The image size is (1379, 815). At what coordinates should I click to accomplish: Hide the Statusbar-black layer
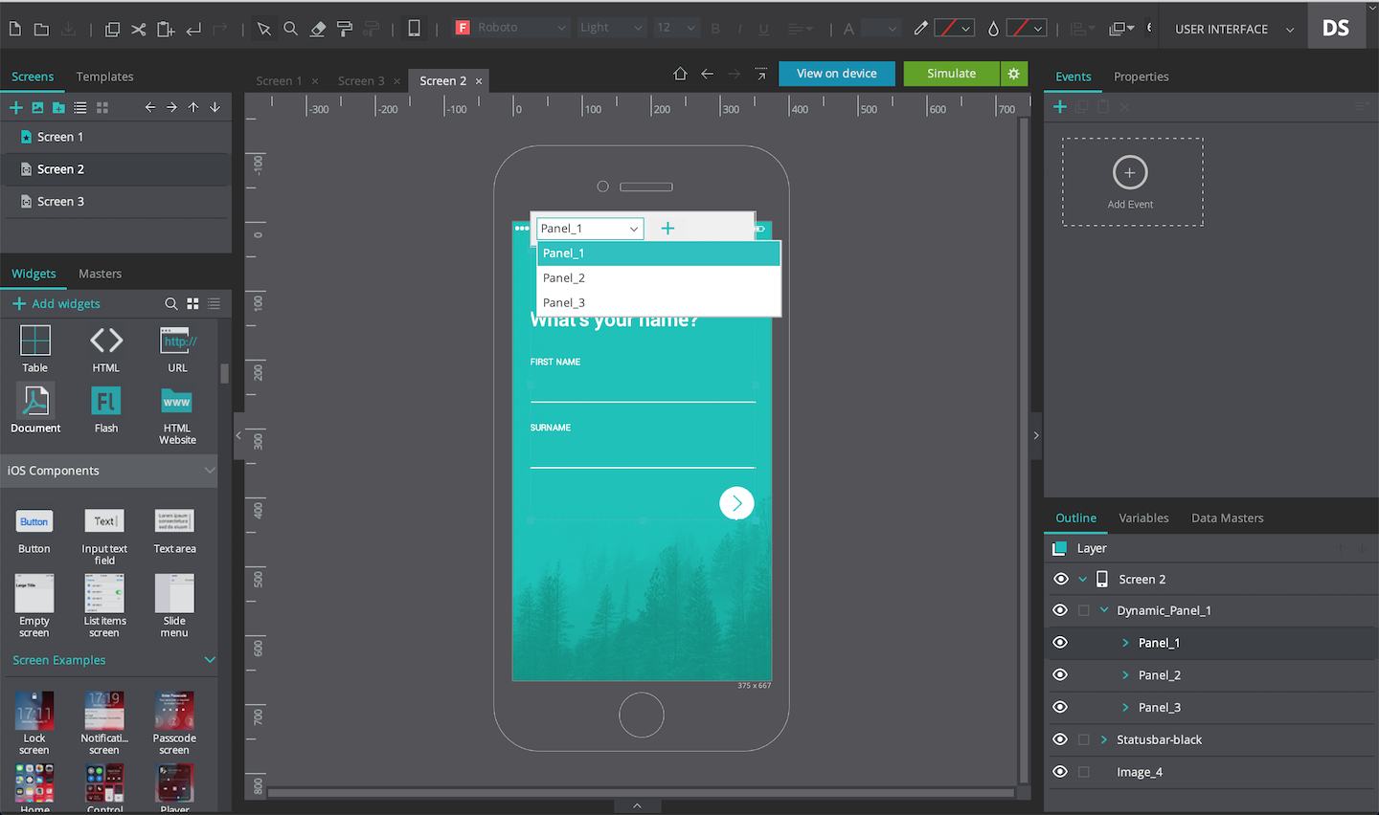(1059, 738)
